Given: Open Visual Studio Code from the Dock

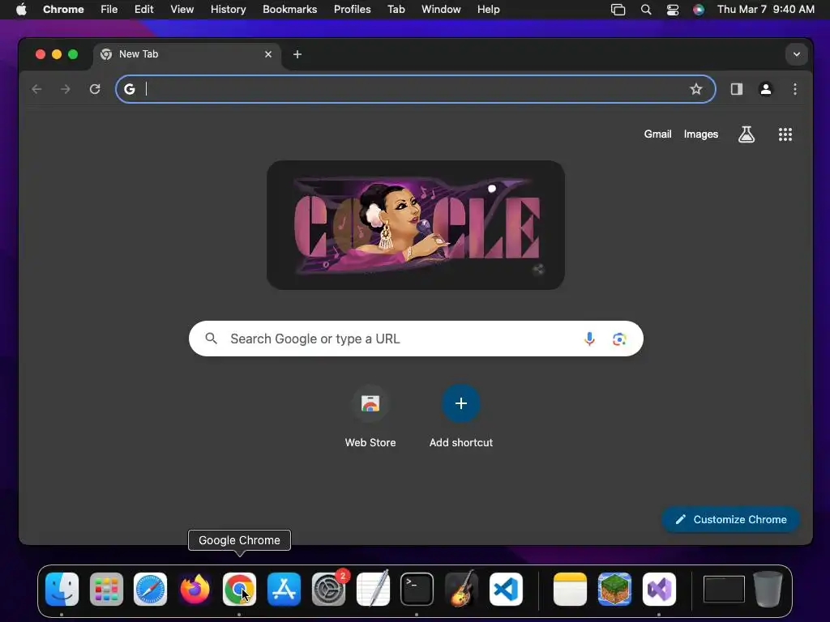Looking at the screenshot, I should 506,590.
